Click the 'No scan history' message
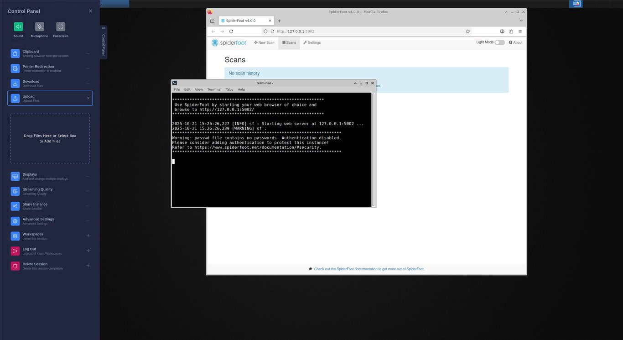The width and height of the screenshot is (623, 340). pyautogui.click(x=244, y=73)
